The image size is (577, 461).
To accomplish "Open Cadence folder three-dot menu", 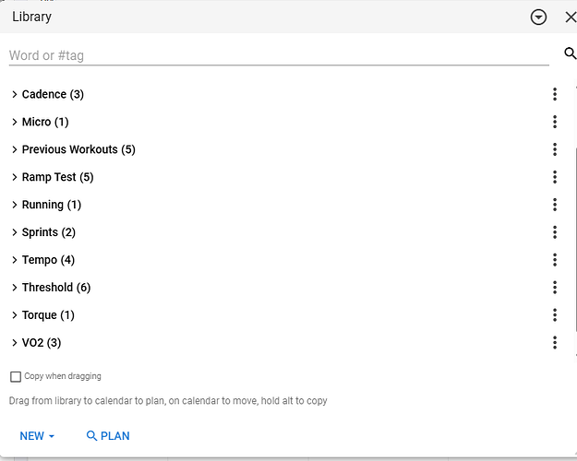I will (x=555, y=94).
